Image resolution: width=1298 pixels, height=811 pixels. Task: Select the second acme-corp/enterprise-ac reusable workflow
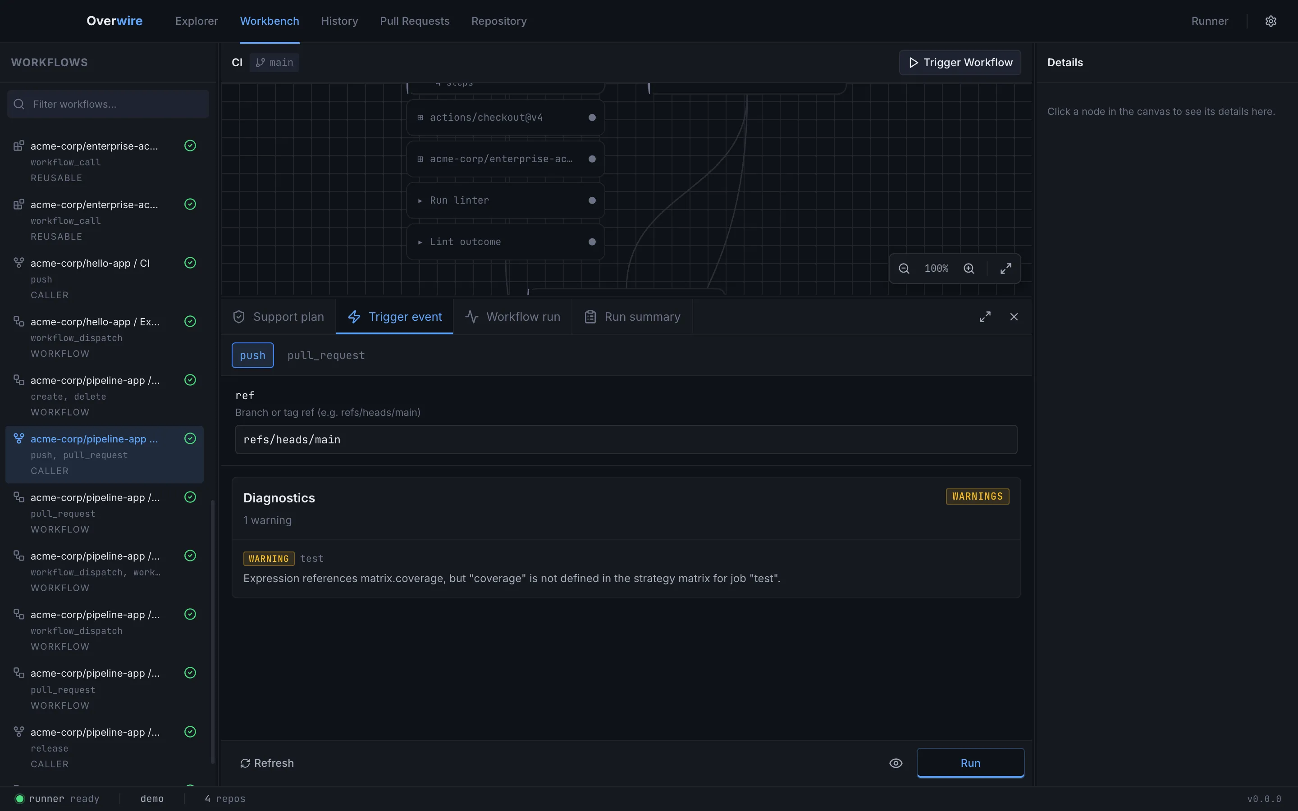click(105, 220)
